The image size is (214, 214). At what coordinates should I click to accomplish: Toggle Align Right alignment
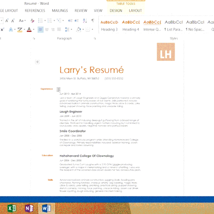click(x=53, y=29)
